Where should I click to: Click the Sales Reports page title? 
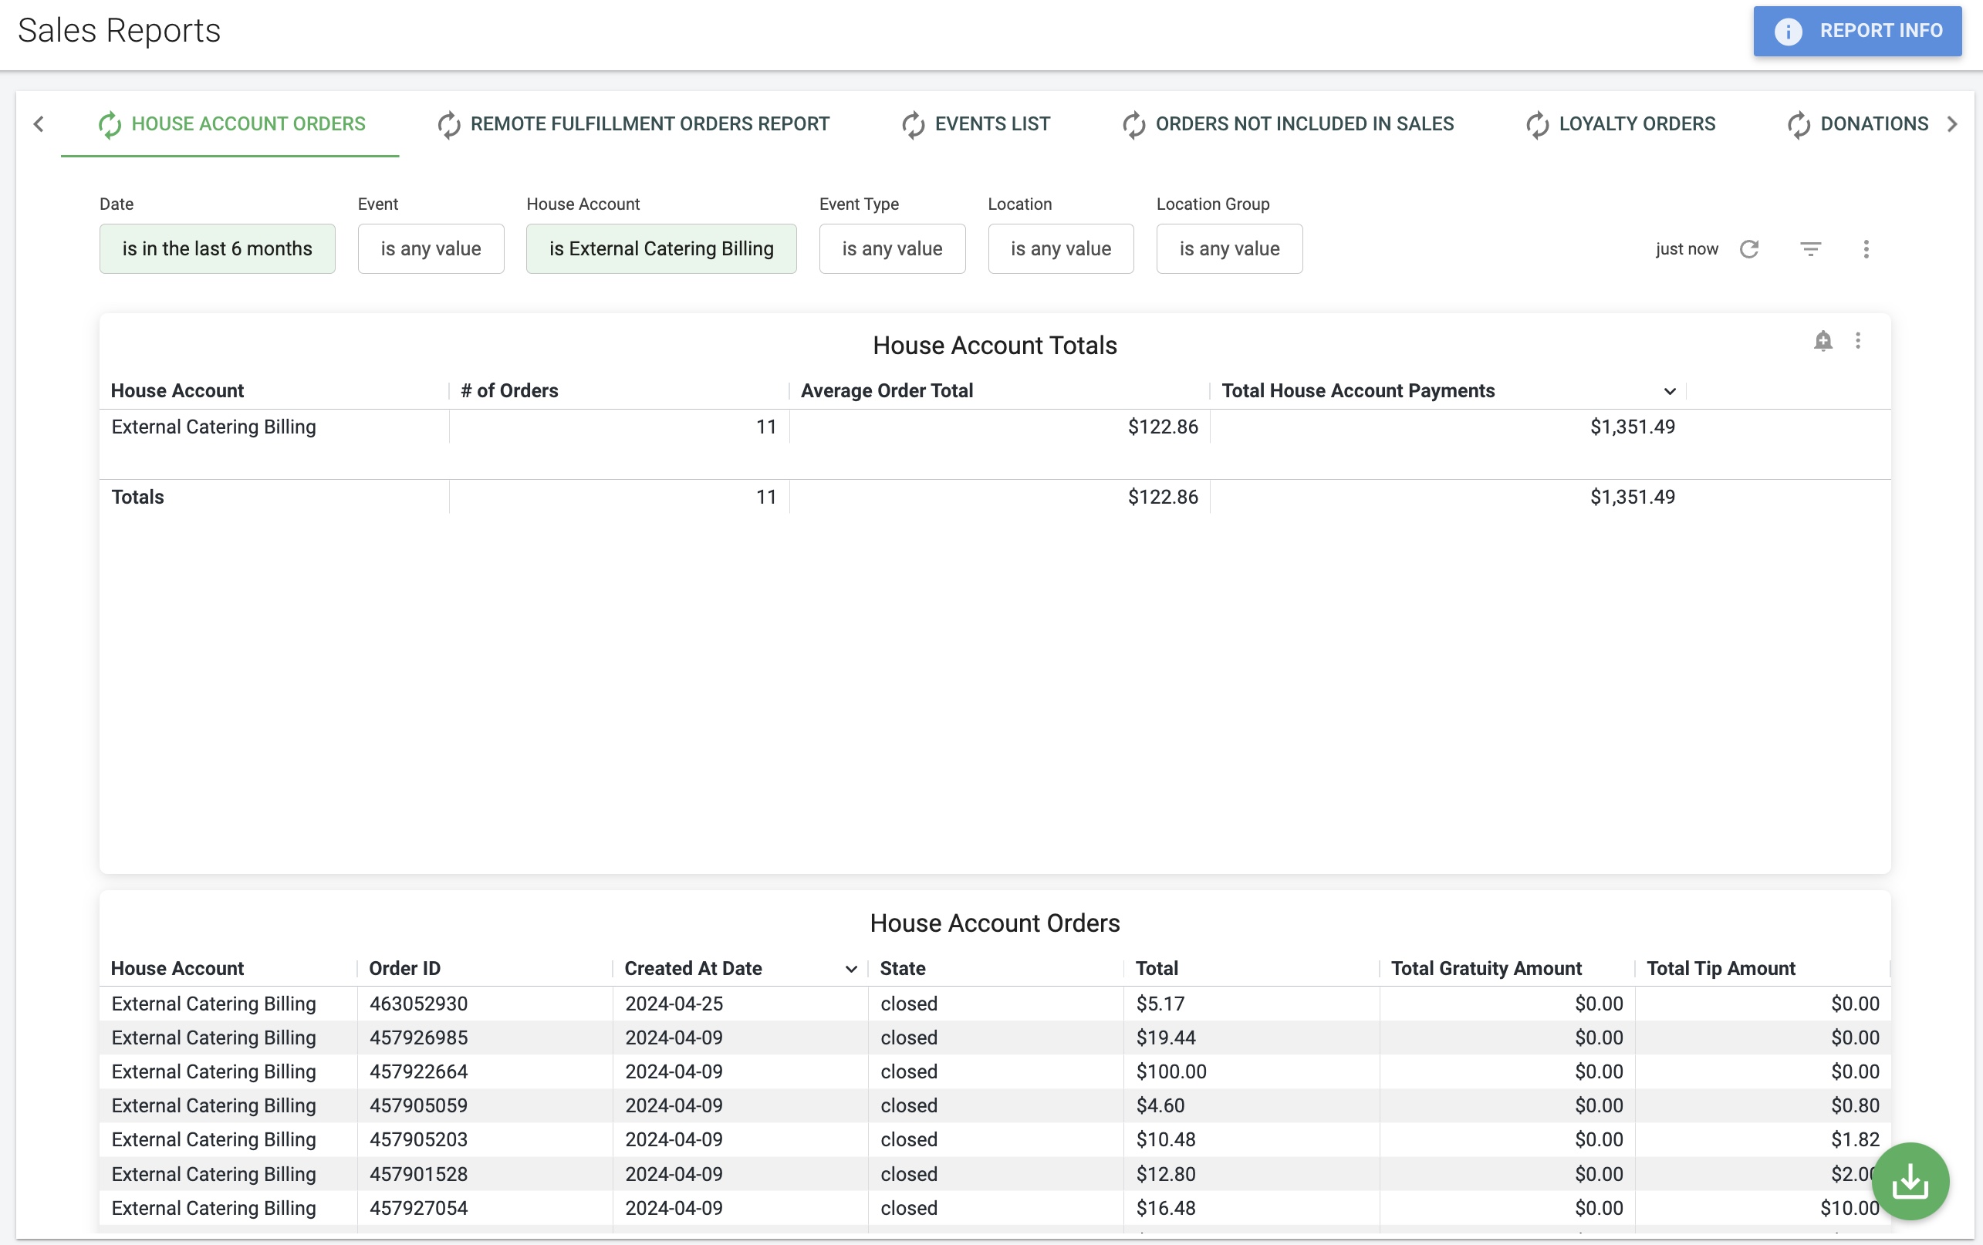(120, 30)
